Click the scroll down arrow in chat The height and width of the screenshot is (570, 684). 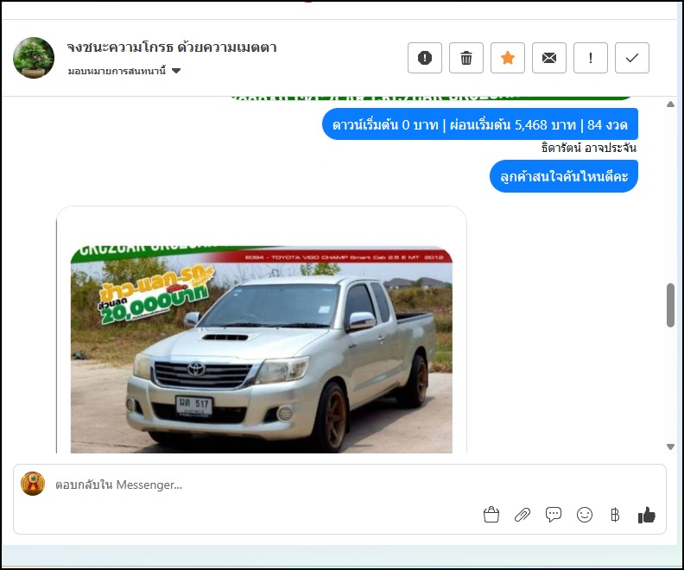click(x=670, y=446)
